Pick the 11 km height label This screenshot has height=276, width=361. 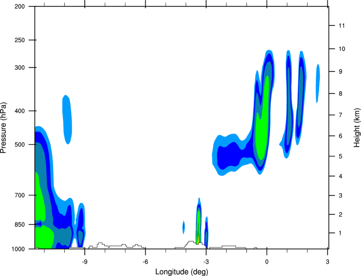tap(341, 25)
